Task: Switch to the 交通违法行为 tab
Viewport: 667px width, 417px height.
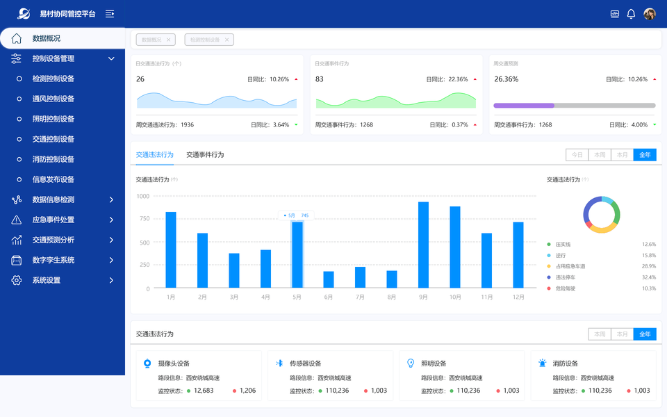Action: click(154, 154)
